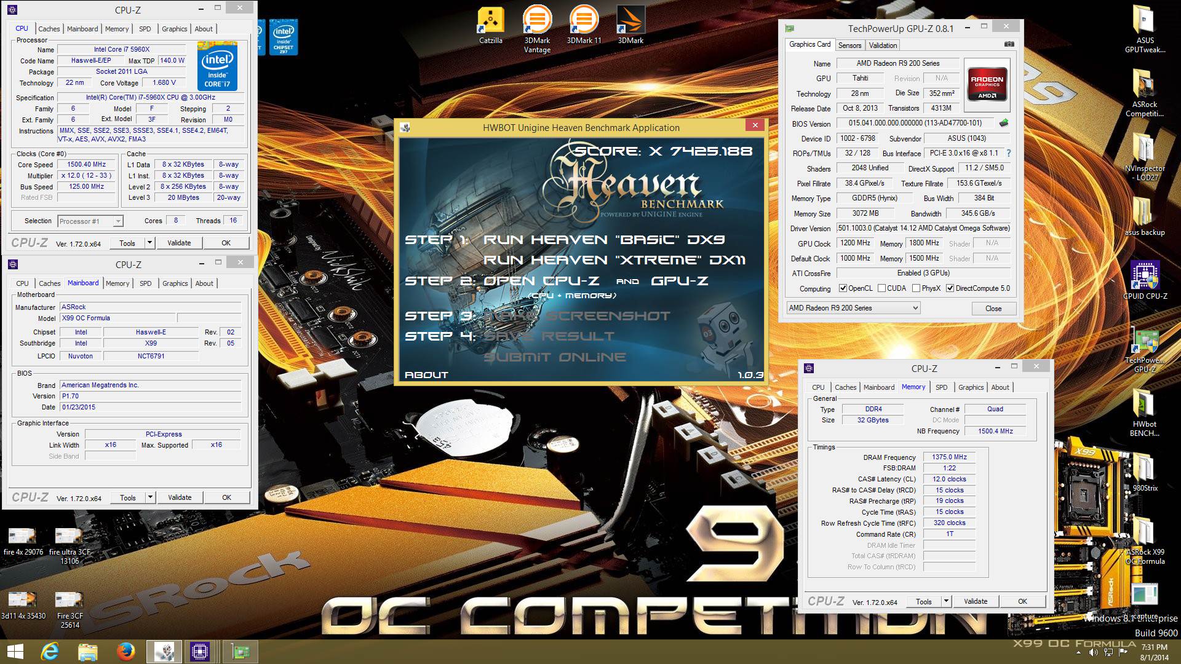Image resolution: width=1181 pixels, height=664 pixels.
Task: Open the 'fire 4x 29076' screenshot file
Action: click(23, 541)
